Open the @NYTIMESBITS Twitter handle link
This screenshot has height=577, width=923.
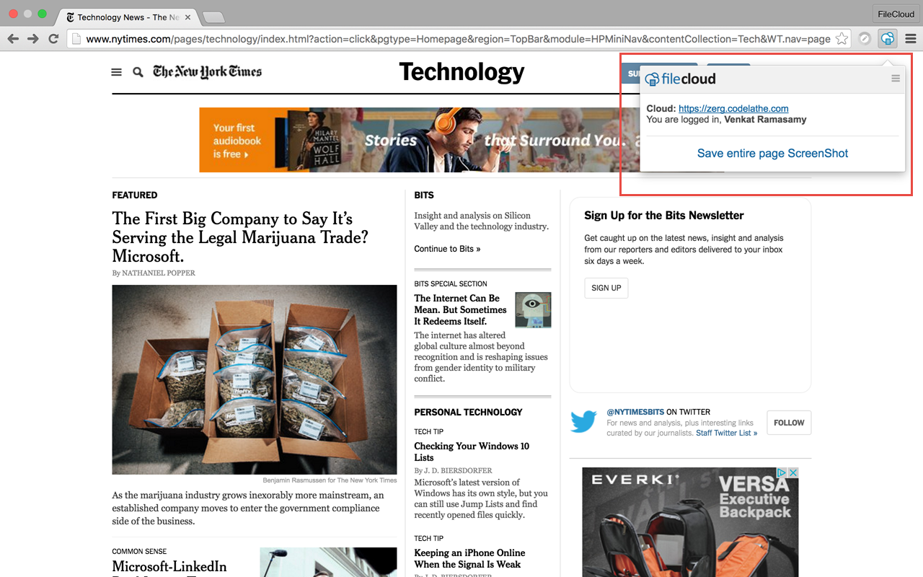(x=635, y=412)
